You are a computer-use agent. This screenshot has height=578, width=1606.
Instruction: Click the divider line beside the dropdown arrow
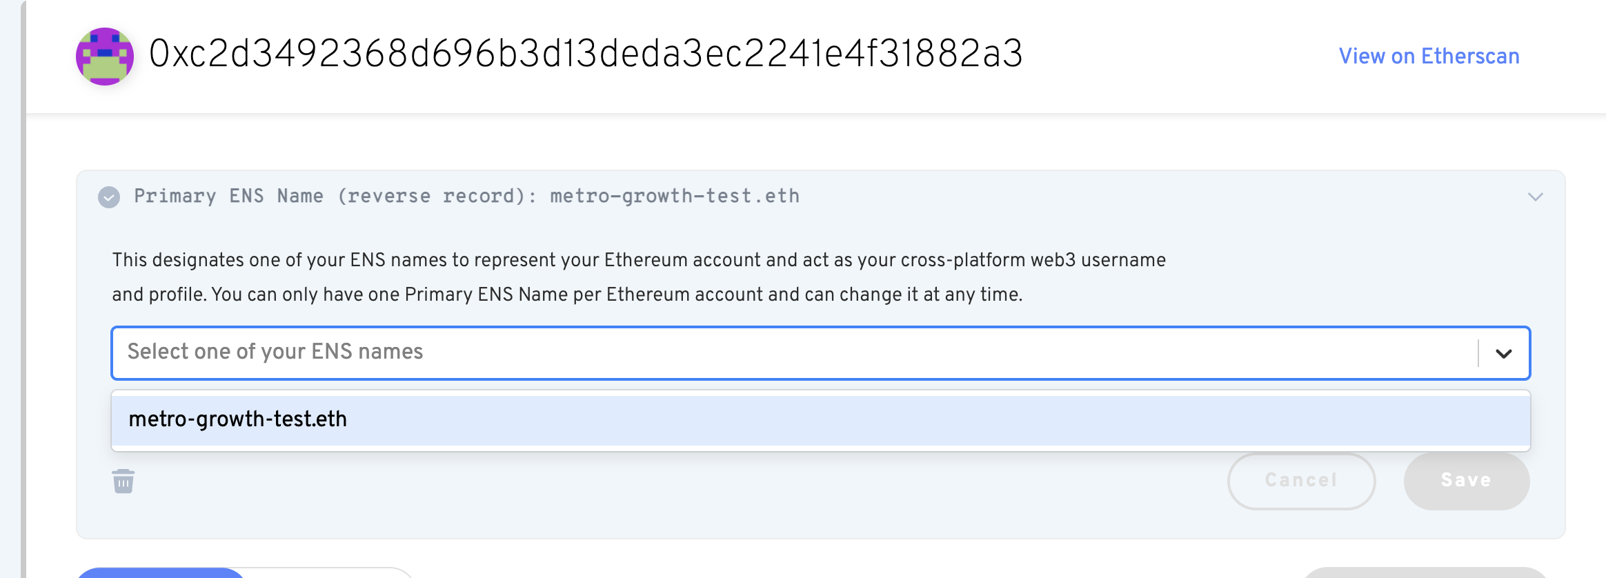coord(1478,353)
